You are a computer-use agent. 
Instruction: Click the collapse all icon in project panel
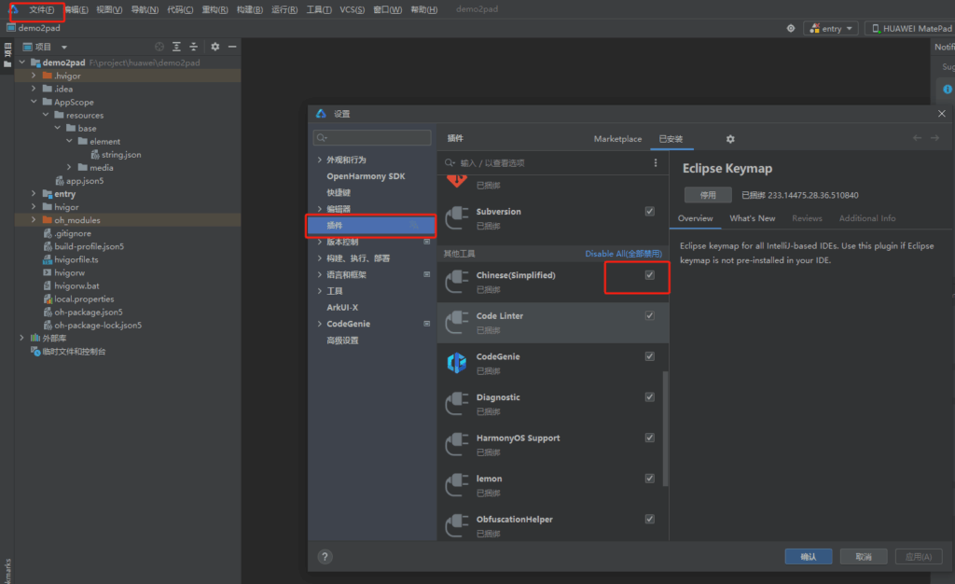click(194, 47)
